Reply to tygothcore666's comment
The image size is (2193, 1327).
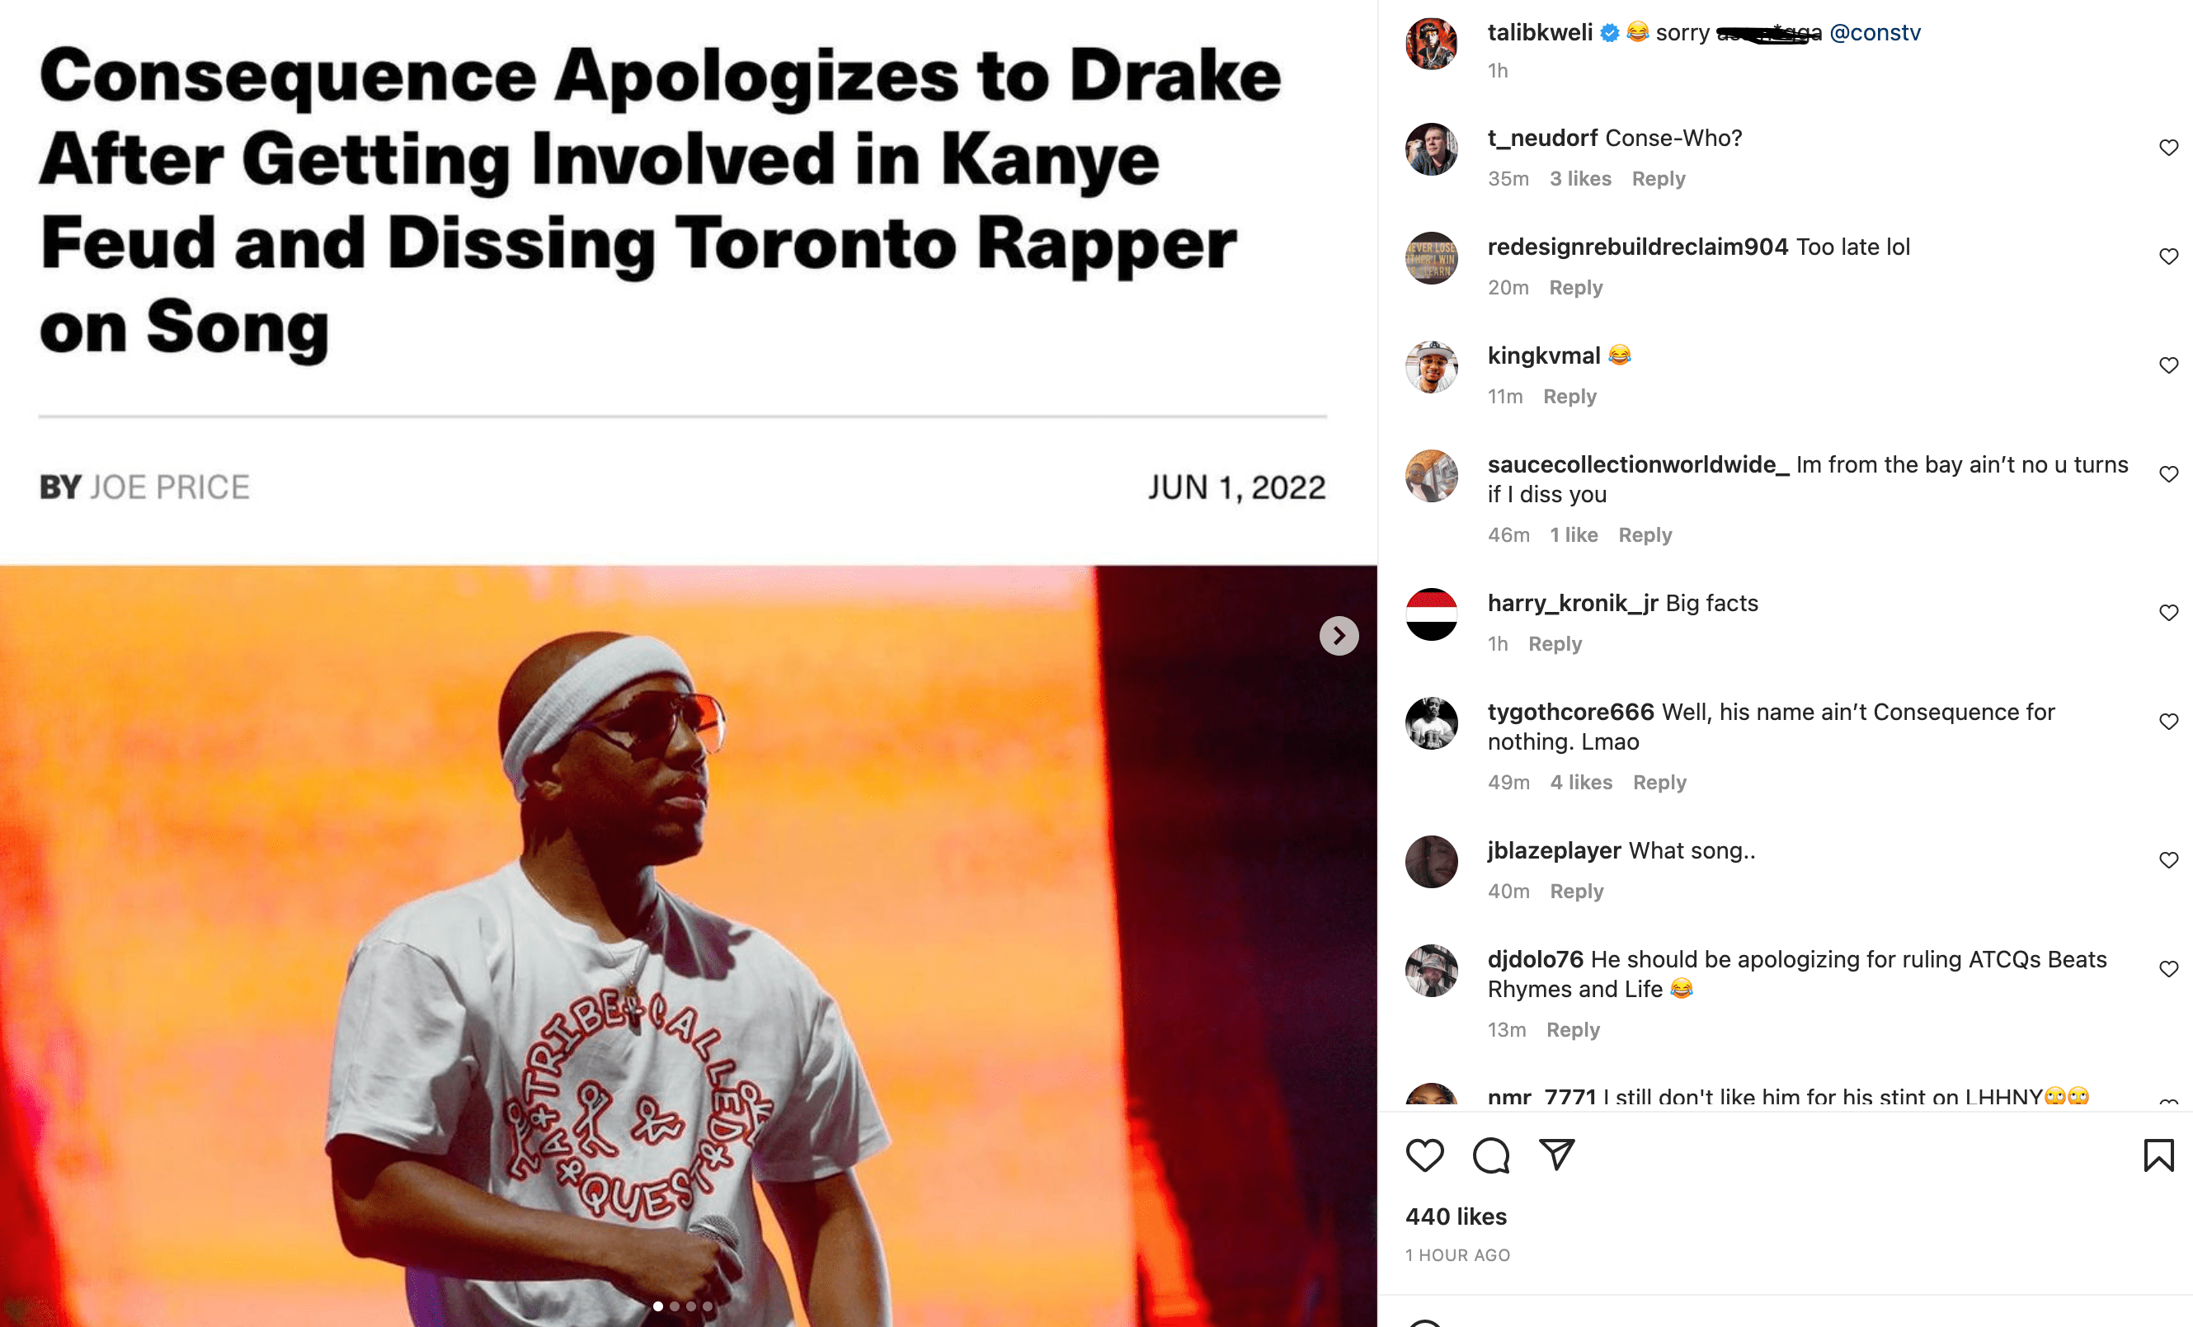click(1660, 783)
